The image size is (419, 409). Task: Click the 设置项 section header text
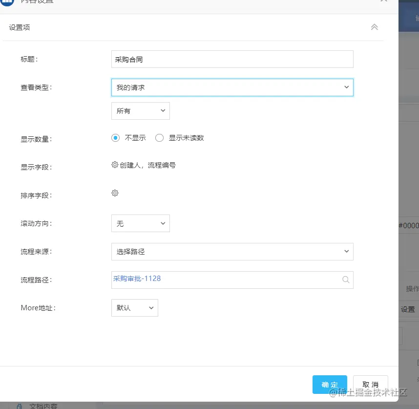19,27
